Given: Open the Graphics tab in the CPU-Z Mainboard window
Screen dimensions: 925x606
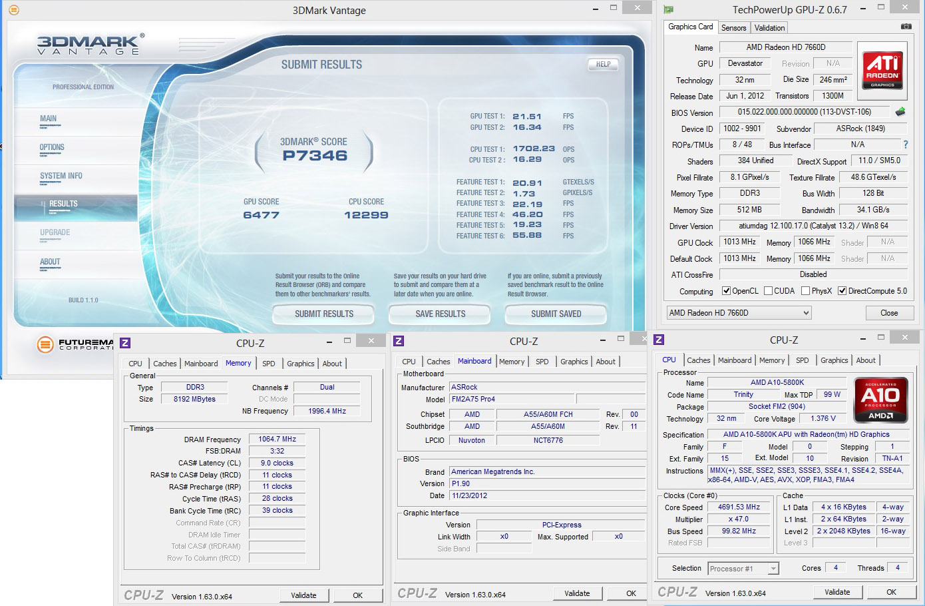Looking at the screenshot, I should 574,362.
